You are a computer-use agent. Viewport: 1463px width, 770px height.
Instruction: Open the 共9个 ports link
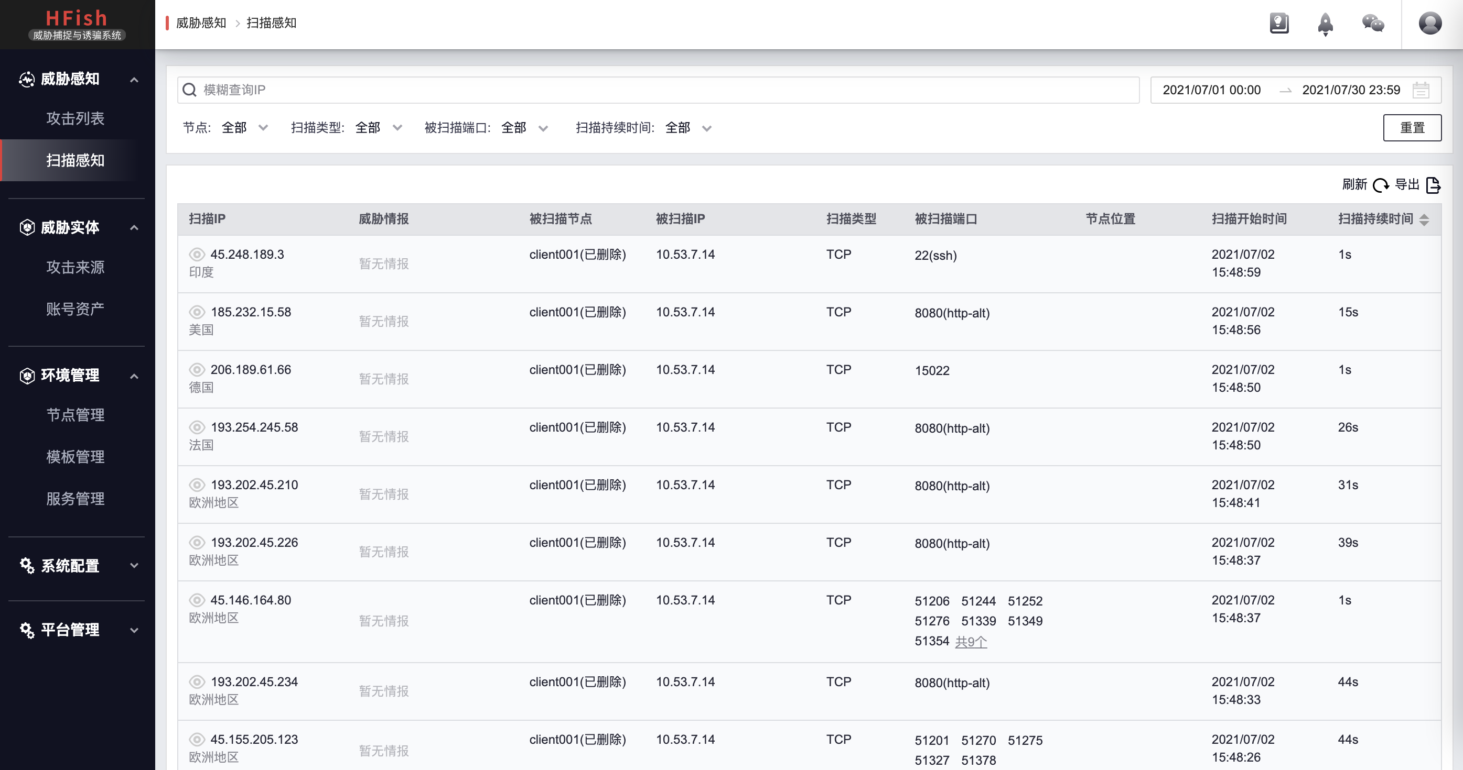pyautogui.click(x=971, y=642)
